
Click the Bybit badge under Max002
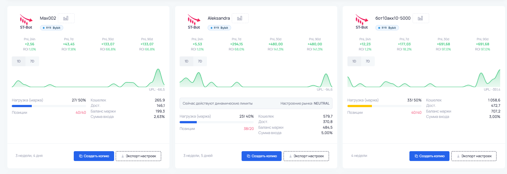point(51,28)
